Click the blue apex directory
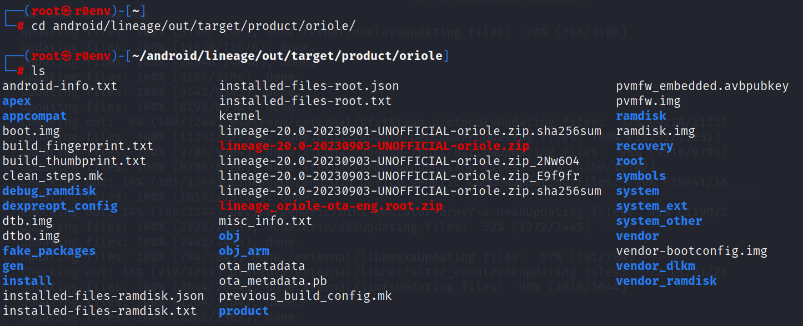Screen dimensions: 803x326 (x=17, y=101)
